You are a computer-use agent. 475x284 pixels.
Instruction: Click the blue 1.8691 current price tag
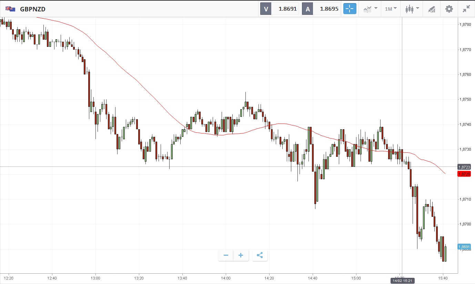(464, 247)
